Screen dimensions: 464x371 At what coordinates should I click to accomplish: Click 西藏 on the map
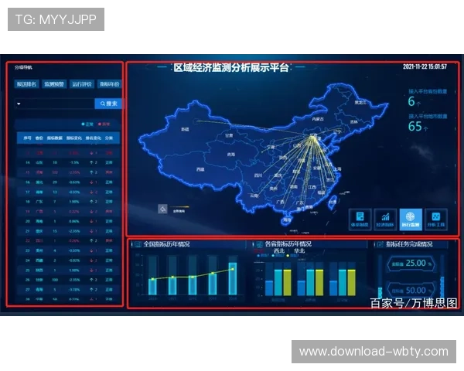tap(200, 169)
